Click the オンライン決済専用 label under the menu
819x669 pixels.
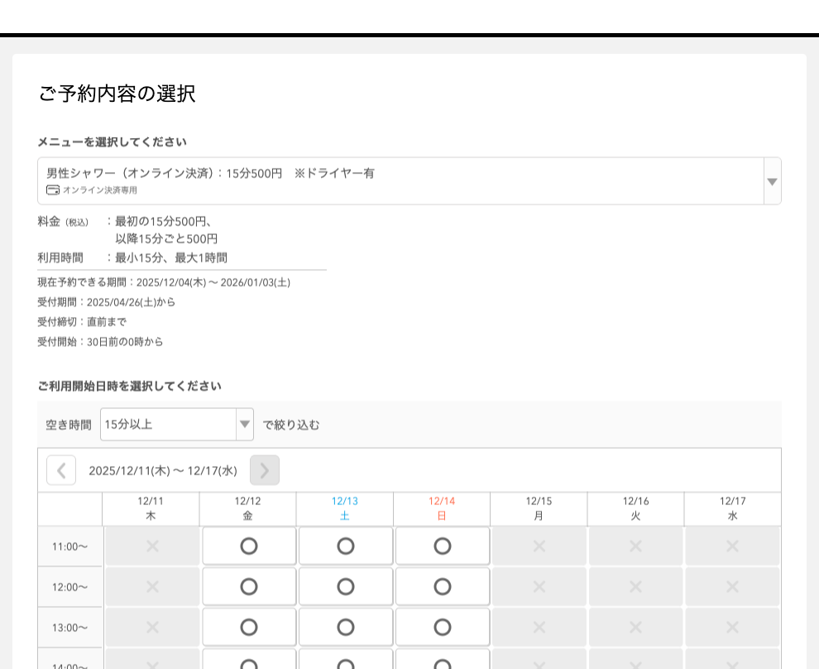[99, 190]
